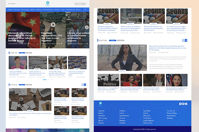Open the Facebook icon in the footer
Image resolution: width=199 pixels, height=132 pixels.
(180, 104)
